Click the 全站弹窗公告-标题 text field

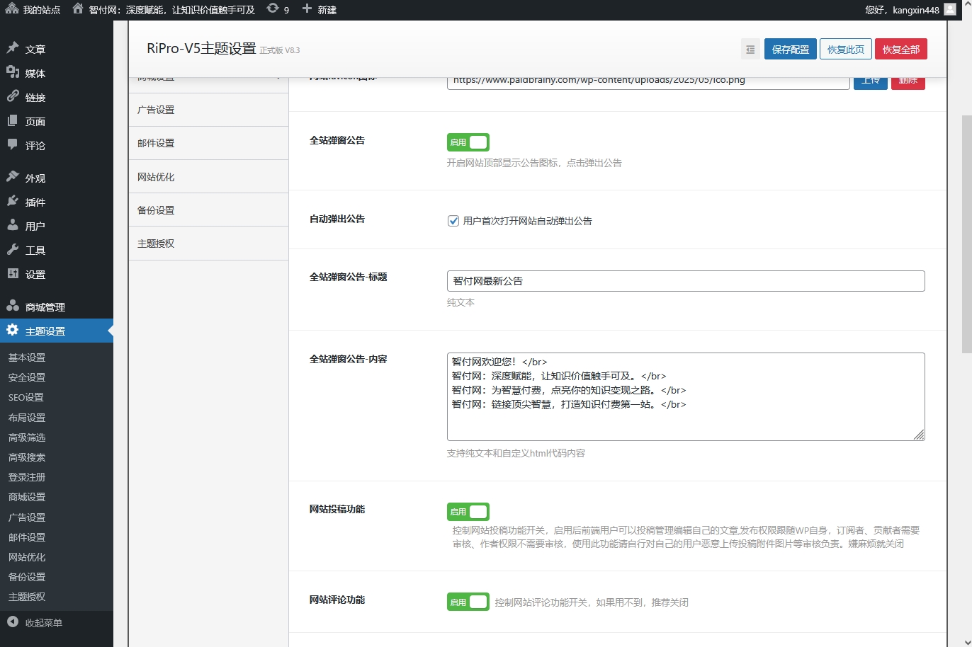point(686,281)
